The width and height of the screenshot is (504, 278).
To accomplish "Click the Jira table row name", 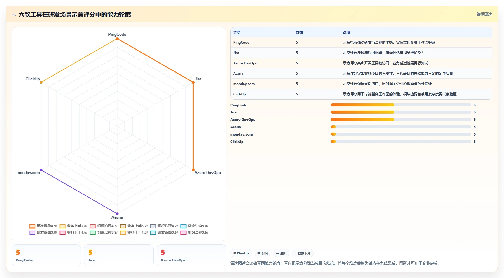I will (236, 53).
